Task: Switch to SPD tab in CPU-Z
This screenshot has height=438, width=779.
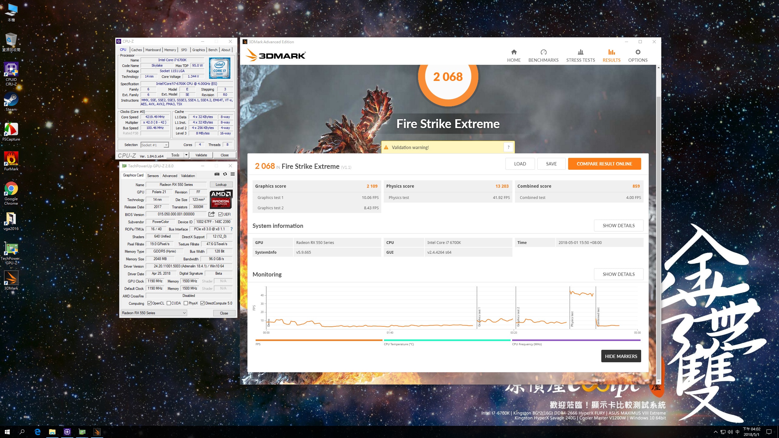Action: coord(184,50)
